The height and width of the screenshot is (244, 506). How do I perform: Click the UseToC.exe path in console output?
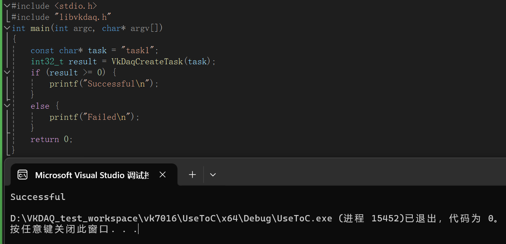(171, 219)
